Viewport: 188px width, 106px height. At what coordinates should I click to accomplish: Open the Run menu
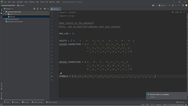[x=38, y=2]
